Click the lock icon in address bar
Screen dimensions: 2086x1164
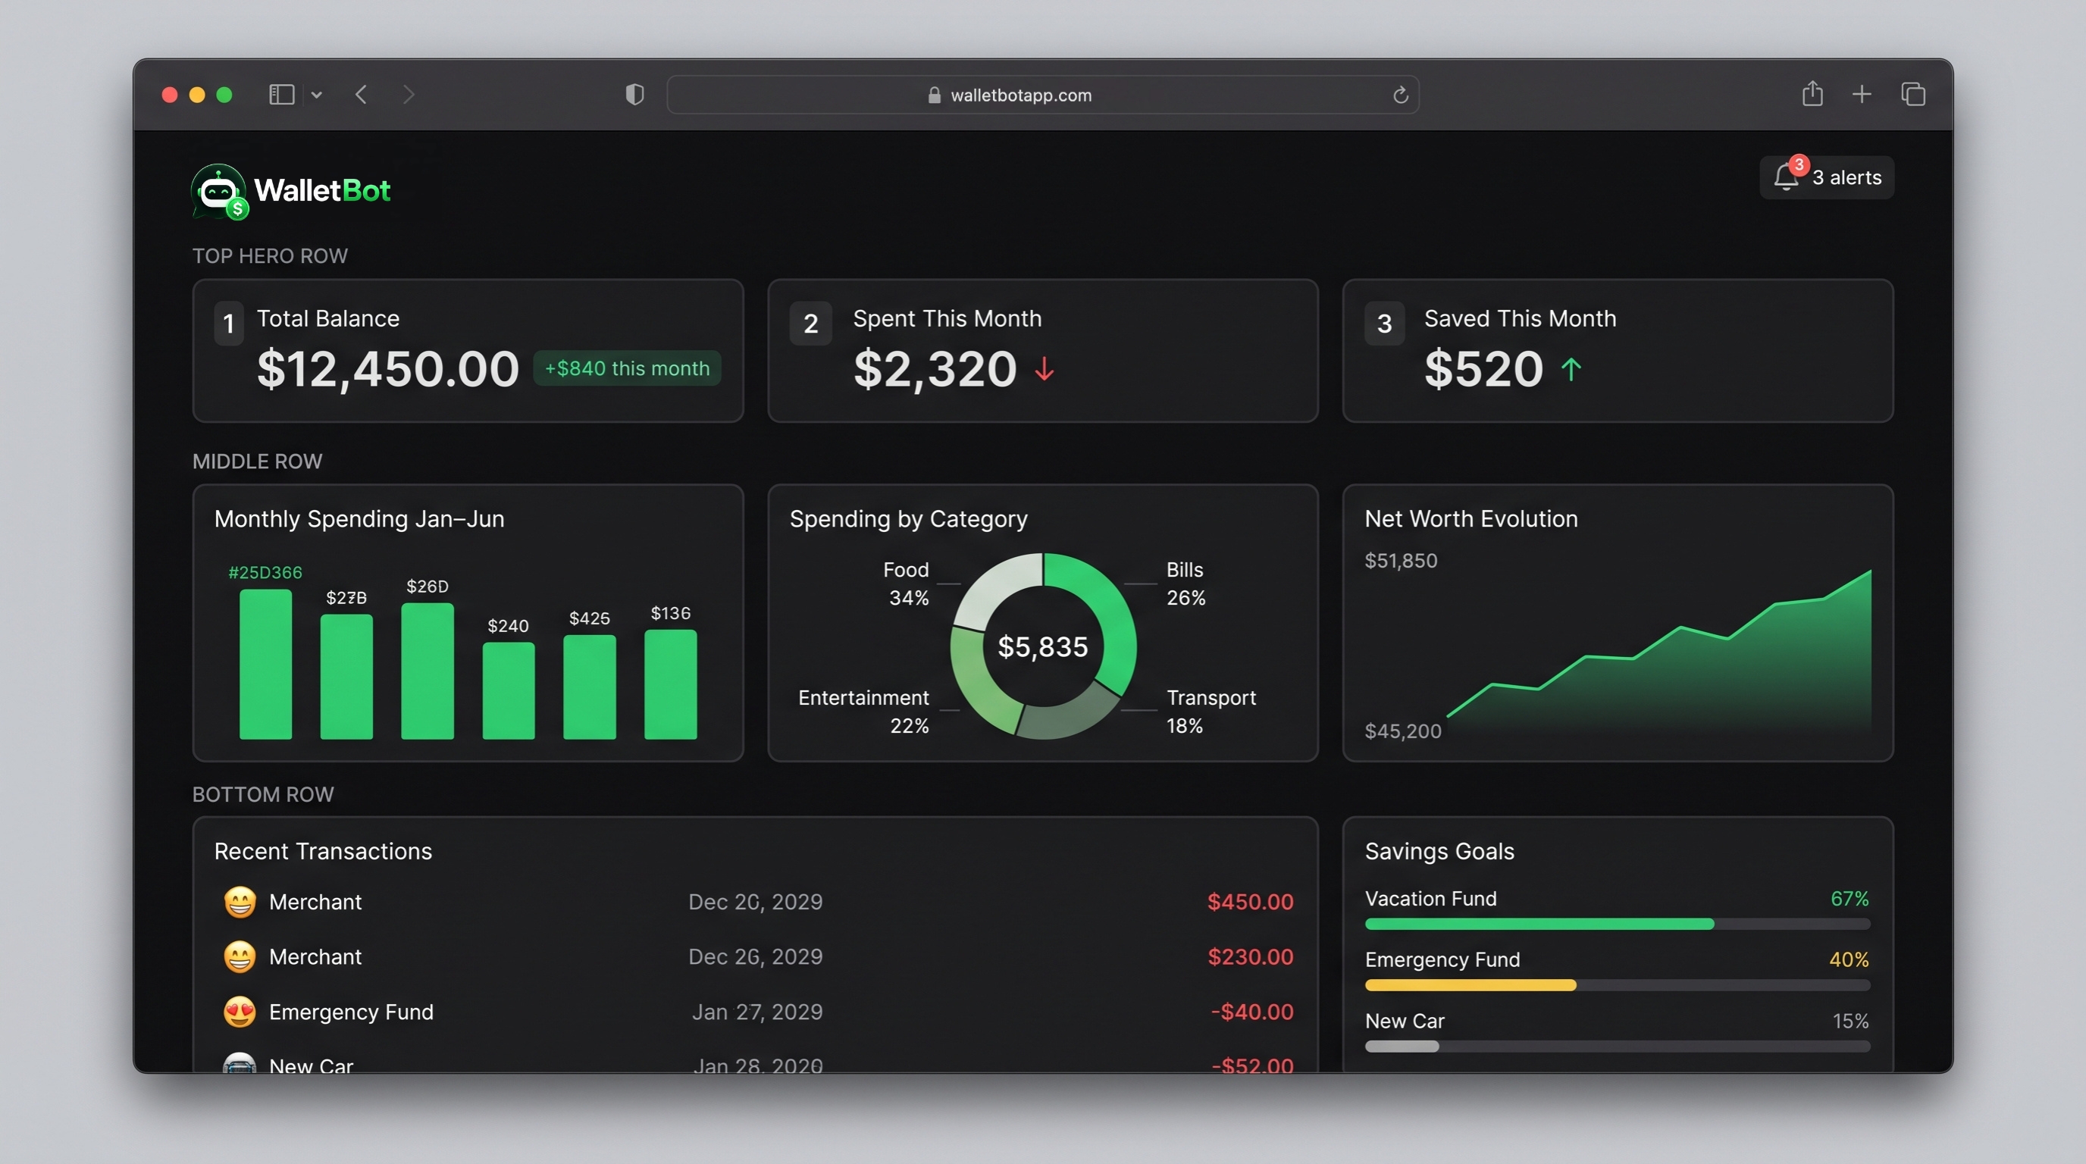tap(934, 95)
